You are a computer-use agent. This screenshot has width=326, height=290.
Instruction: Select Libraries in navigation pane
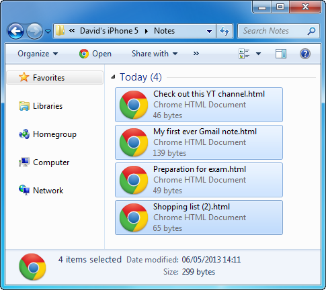(x=48, y=106)
